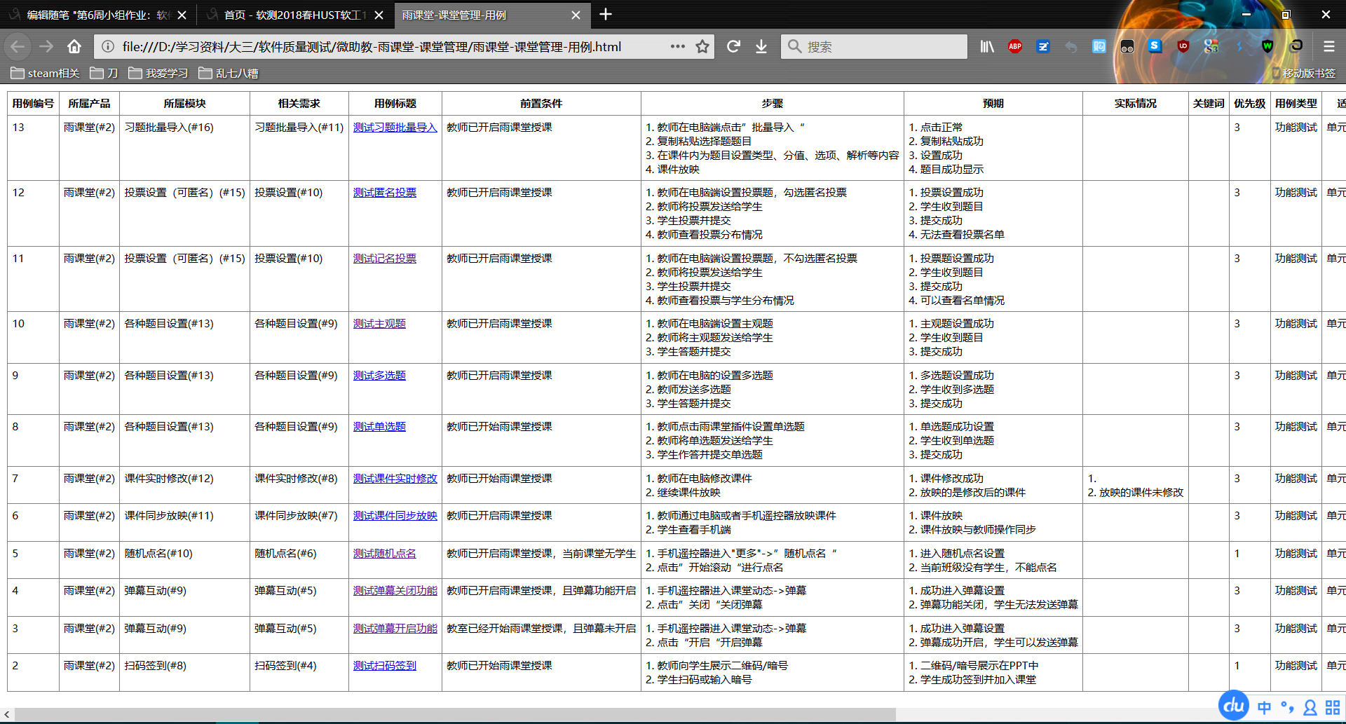This screenshot has height=724, width=1346.
Task: Click the horizontal scrollbar thumb
Action: (x=455, y=714)
